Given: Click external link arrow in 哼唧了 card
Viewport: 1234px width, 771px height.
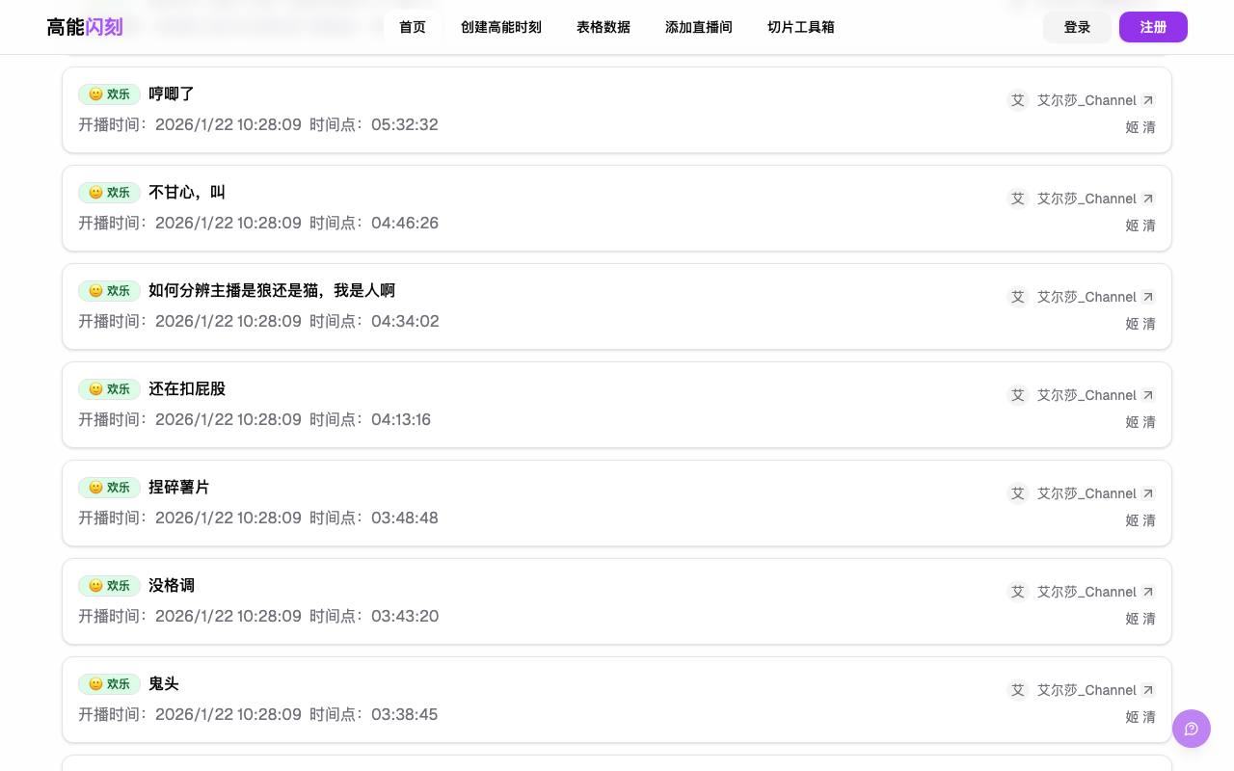Looking at the screenshot, I should coord(1148,100).
